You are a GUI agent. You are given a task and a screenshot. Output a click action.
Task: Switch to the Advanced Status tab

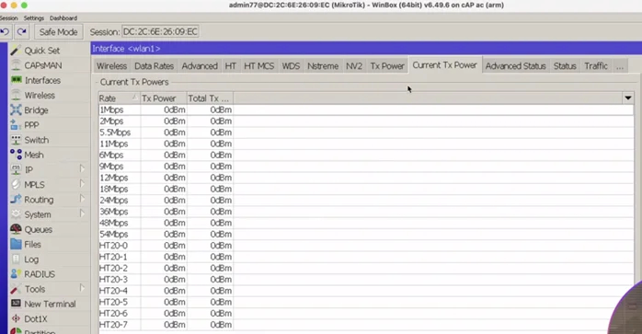pyautogui.click(x=515, y=66)
